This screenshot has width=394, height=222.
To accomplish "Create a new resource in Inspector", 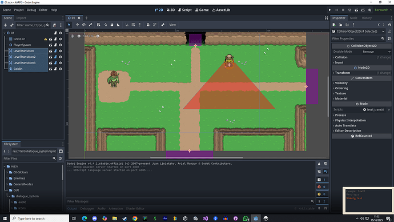I will pyautogui.click(x=334, y=25).
